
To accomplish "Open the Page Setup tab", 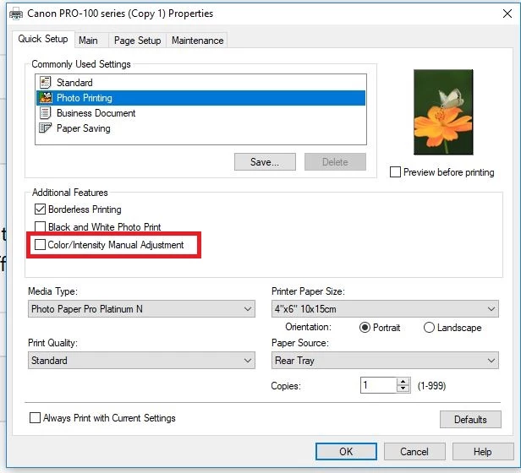I will coord(137,41).
